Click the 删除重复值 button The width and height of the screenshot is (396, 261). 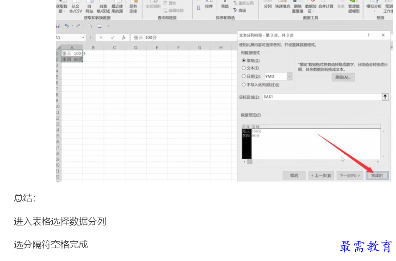pyautogui.click(x=298, y=7)
